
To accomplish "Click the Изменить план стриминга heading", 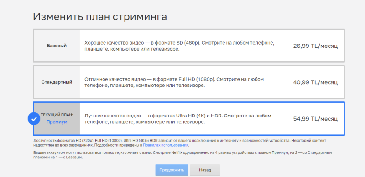I will click(x=100, y=17).
